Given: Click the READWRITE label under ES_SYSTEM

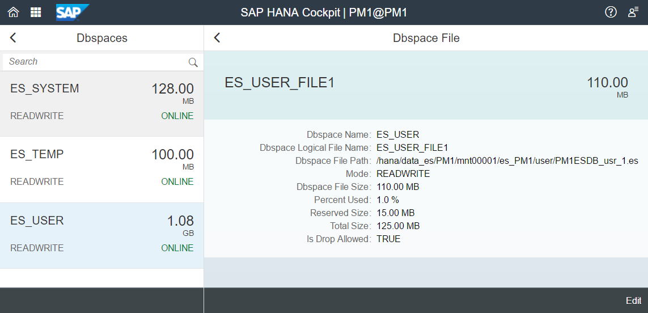Looking at the screenshot, I should [x=37, y=116].
